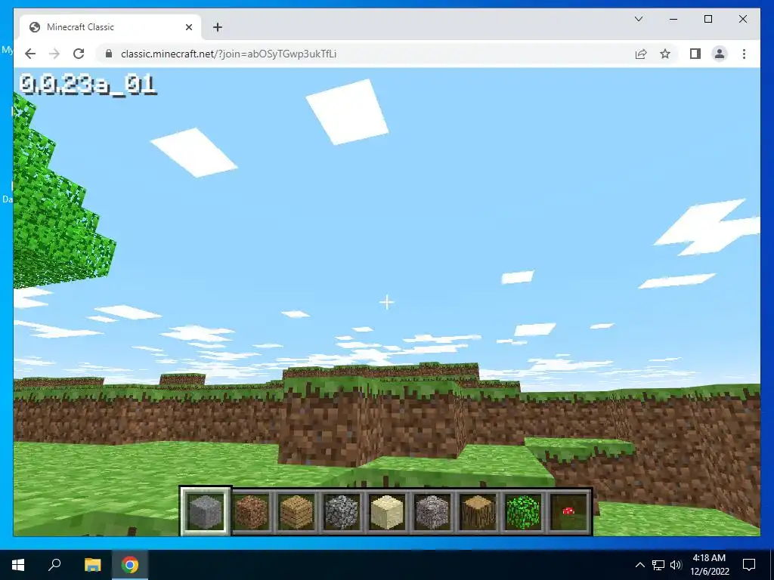Open Windows taskbar search

[x=54, y=565]
